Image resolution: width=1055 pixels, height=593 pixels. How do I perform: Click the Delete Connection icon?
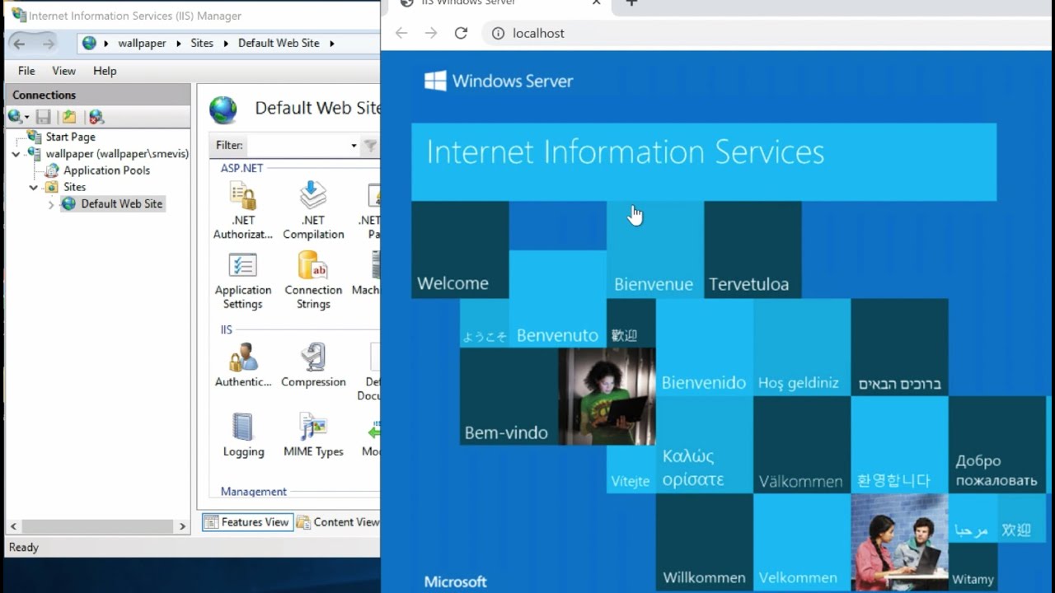tap(96, 117)
